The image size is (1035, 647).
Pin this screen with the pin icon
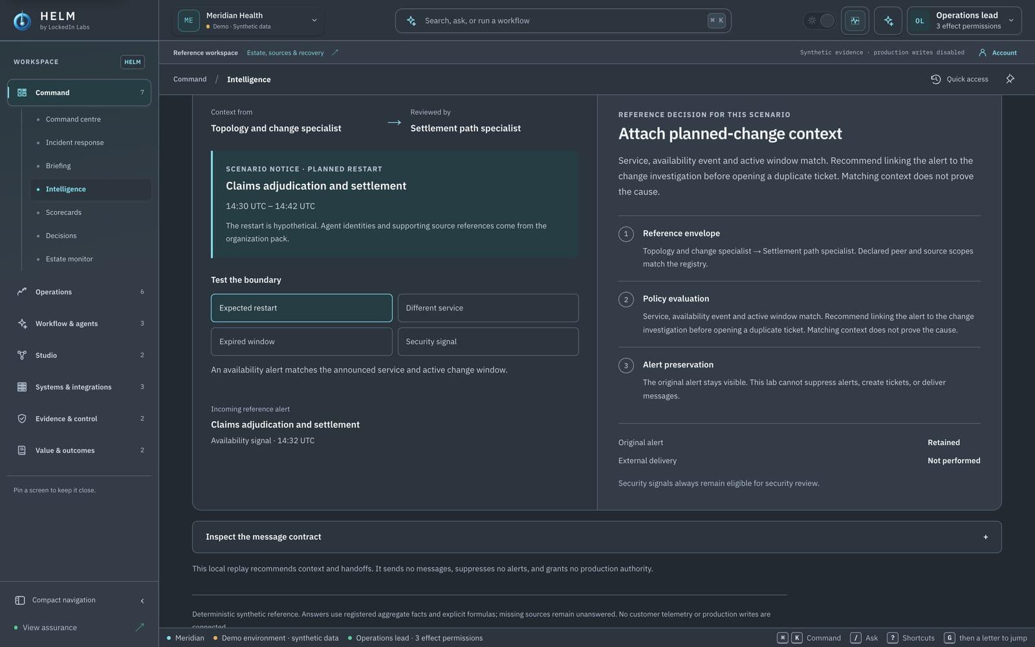(x=1010, y=79)
